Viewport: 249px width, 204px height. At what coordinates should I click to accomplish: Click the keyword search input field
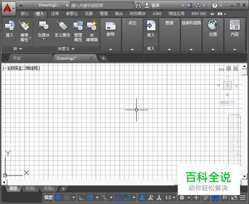click(101, 5)
